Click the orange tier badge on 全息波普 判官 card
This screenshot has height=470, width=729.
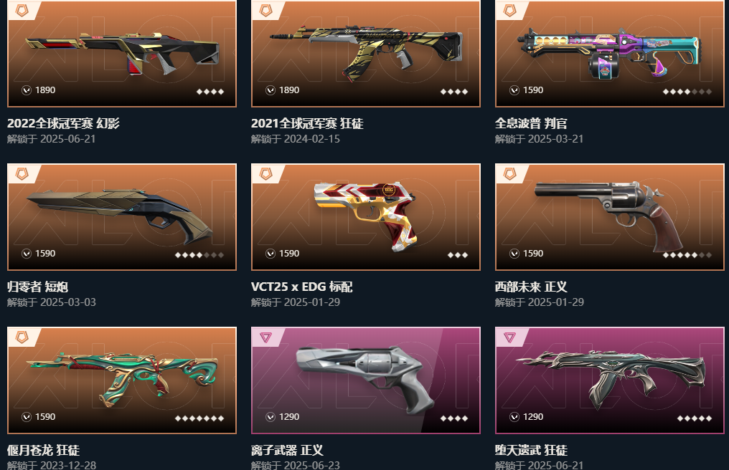pyautogui.click(x=510, y=10)
